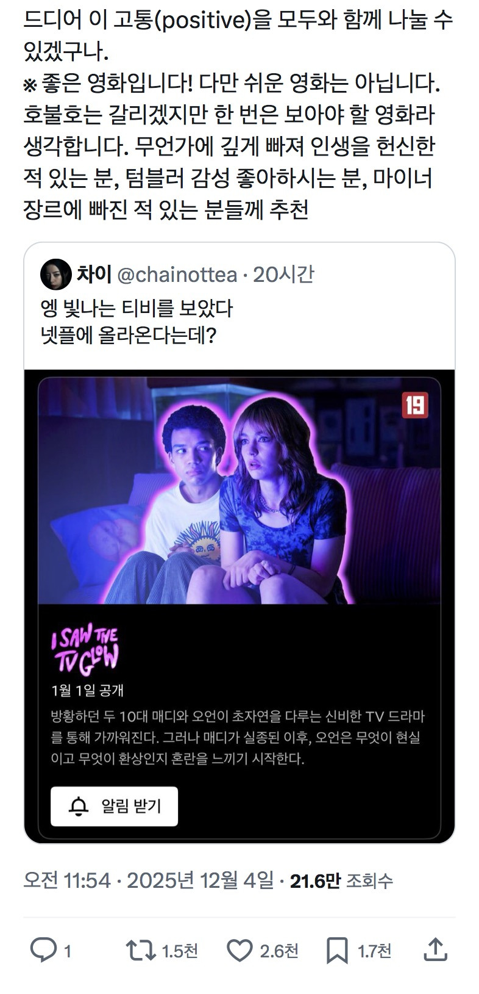
Task: Click the bell icon in 알림 받기
Action: click(79, 807)
